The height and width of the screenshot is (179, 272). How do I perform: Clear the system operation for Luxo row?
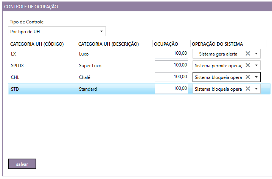[248, 54]
